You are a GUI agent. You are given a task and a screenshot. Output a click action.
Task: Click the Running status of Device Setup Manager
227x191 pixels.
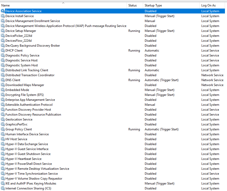134,31
